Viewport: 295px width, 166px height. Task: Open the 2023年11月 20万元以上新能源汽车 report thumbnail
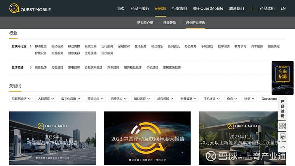pyautogui.click(x=242, y=138)
